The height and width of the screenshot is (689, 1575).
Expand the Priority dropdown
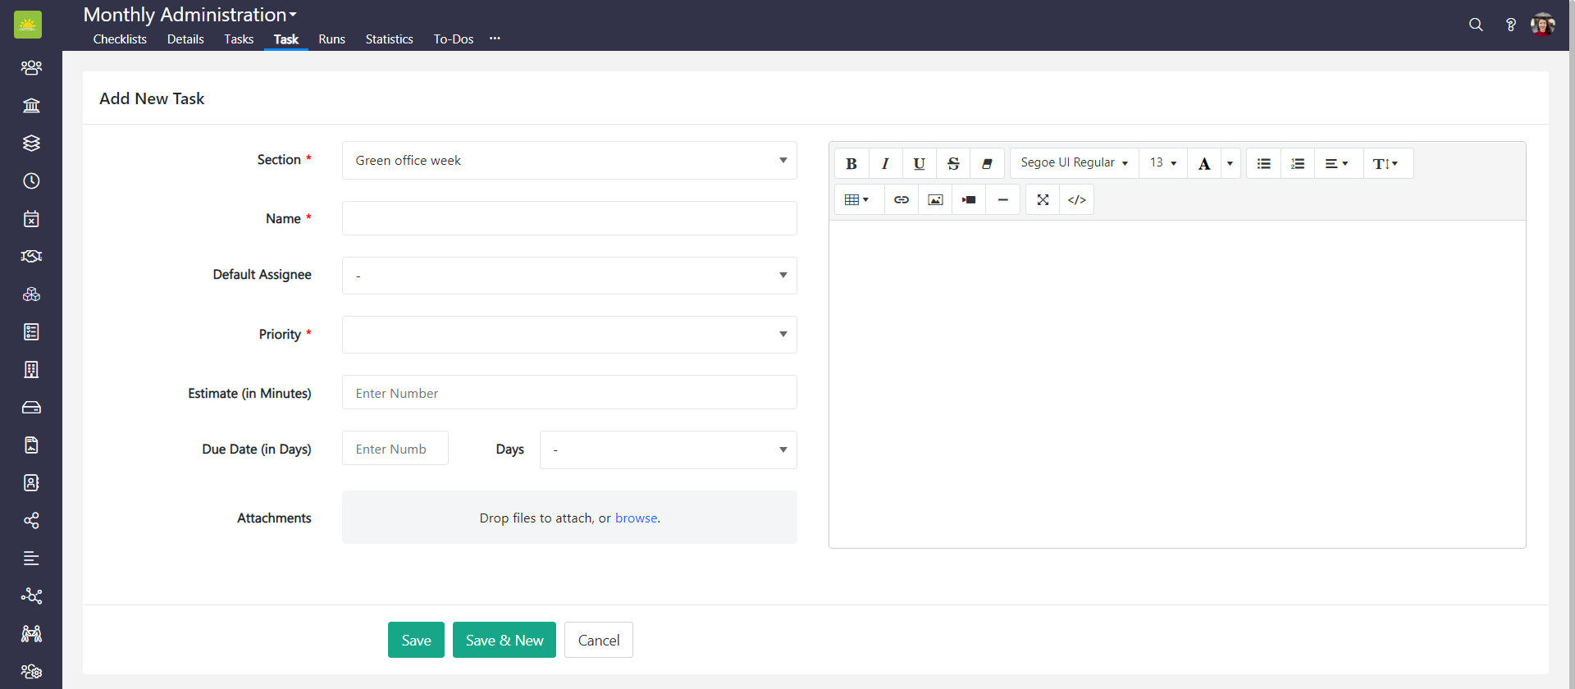click(568, 335)
